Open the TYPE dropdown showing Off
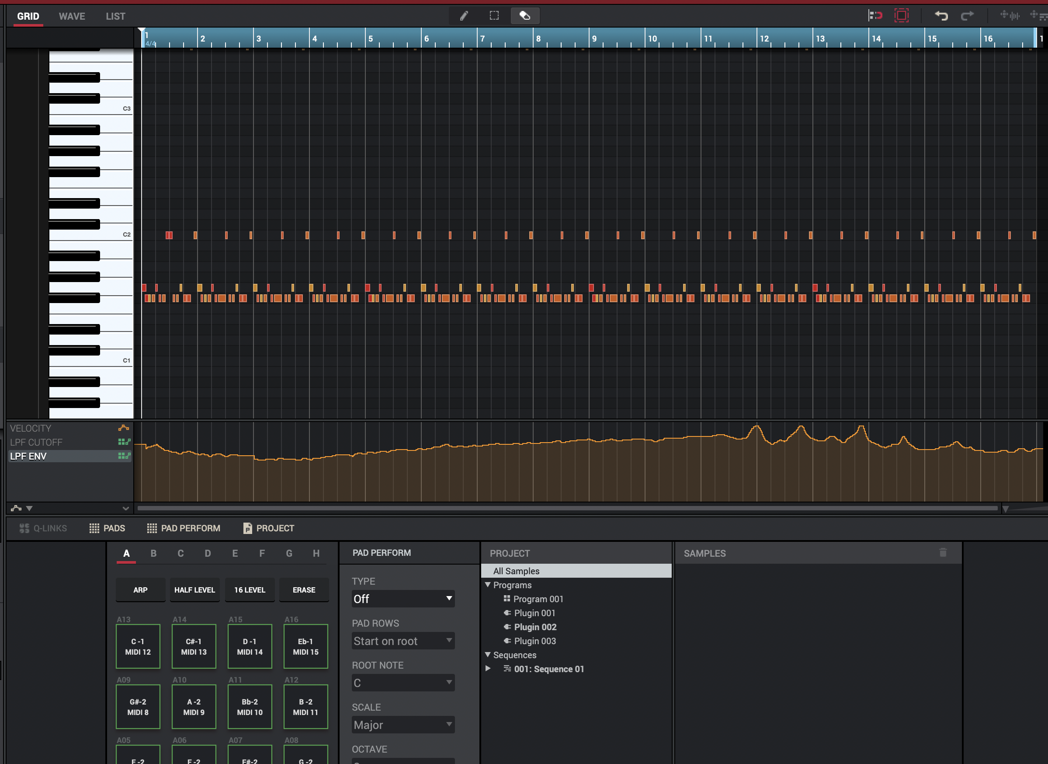1048x764 pixels. [403, 599]
